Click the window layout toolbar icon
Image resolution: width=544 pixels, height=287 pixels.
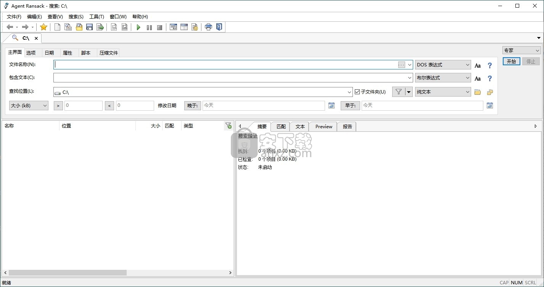(184, 27)
